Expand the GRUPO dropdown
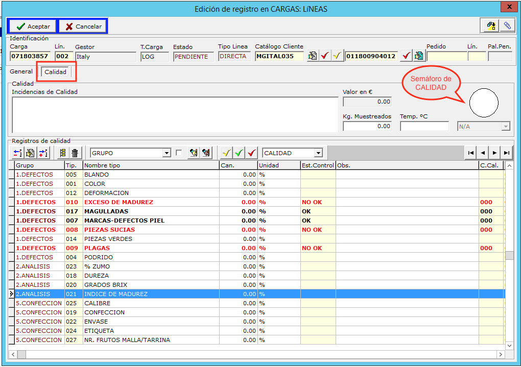This screenshot has width=521, height=367. pyautogui.click(x=166, y=153)
